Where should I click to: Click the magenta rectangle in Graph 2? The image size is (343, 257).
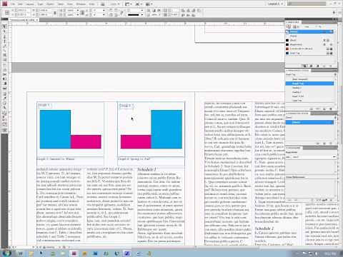point(136,142)
